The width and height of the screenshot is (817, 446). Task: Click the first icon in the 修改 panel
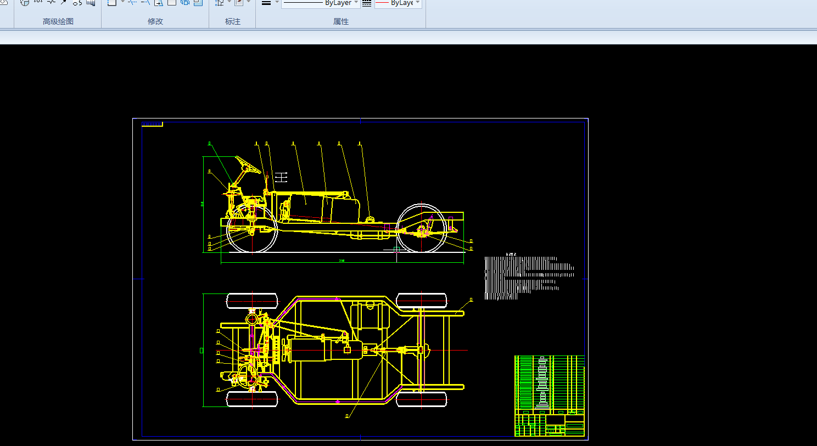(x=111, y=3)
